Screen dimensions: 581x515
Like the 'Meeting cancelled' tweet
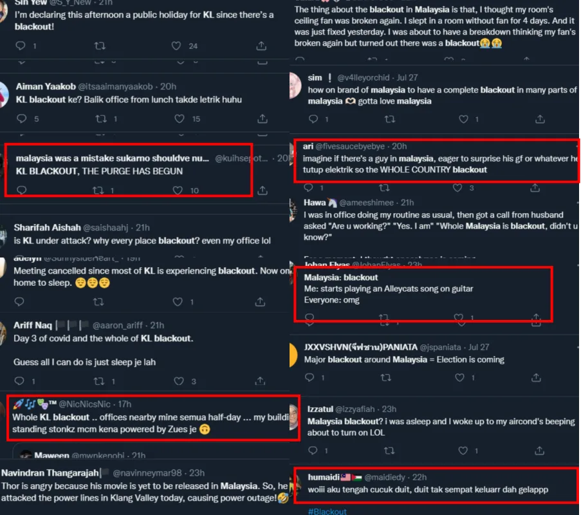tap(178, 302)
